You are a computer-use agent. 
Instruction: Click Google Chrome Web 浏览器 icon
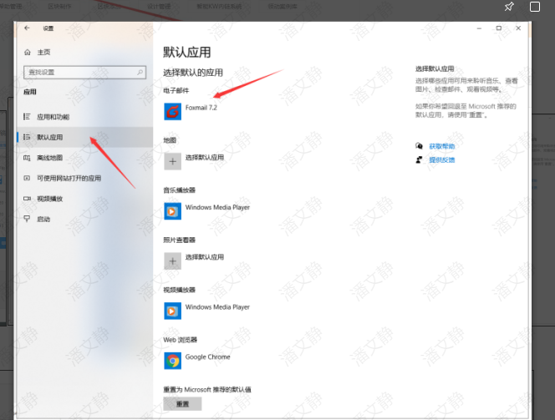pyautogui.click(x=173, y=361)
